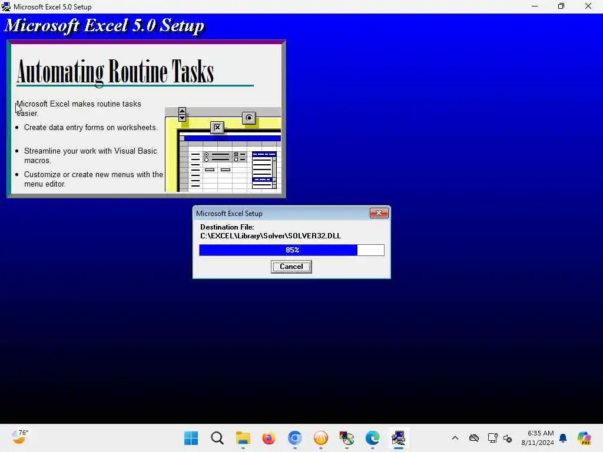Open the weather widget showing 76°

tap(19, 437)
